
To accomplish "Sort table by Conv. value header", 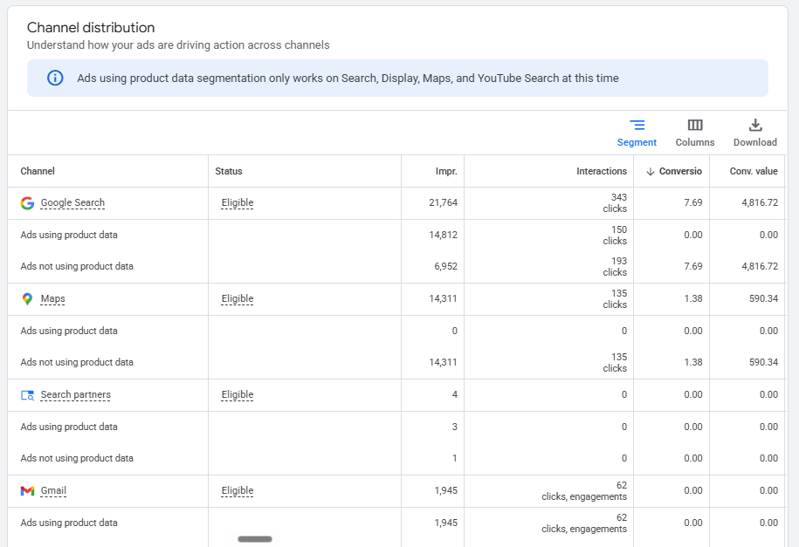I will [754, 171].
